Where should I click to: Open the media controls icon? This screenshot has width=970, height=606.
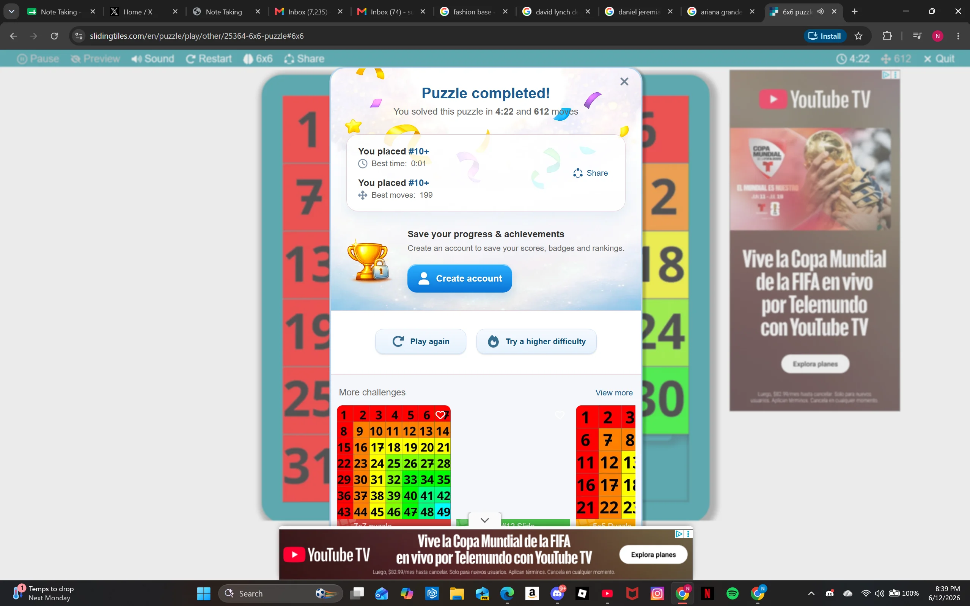click(x=917, y=36)
